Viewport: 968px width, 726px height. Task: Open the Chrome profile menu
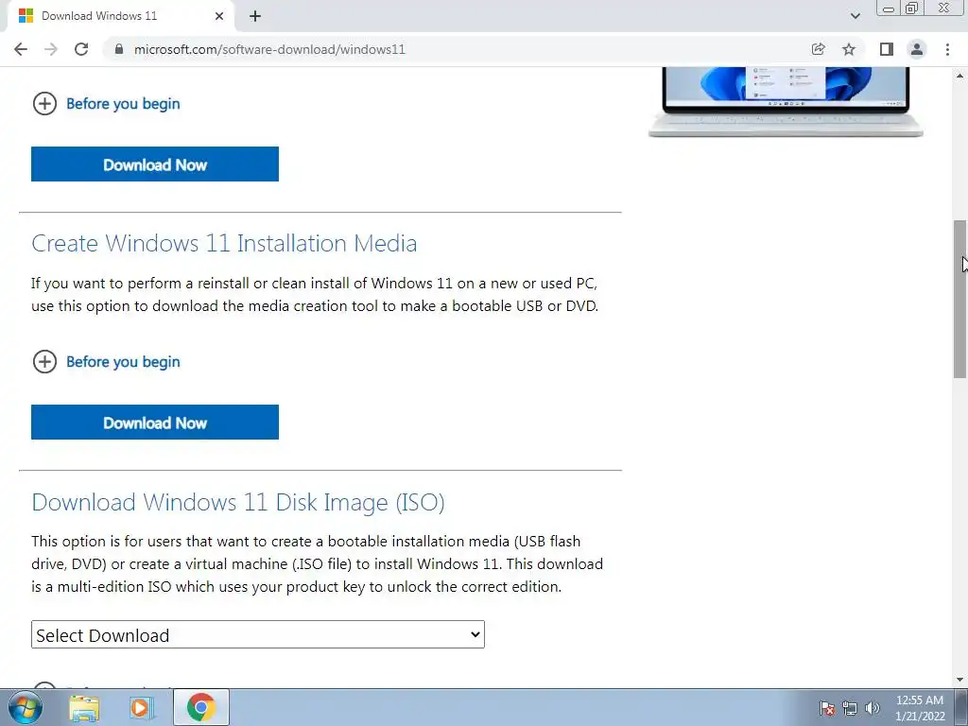click(x=917, y=49)
